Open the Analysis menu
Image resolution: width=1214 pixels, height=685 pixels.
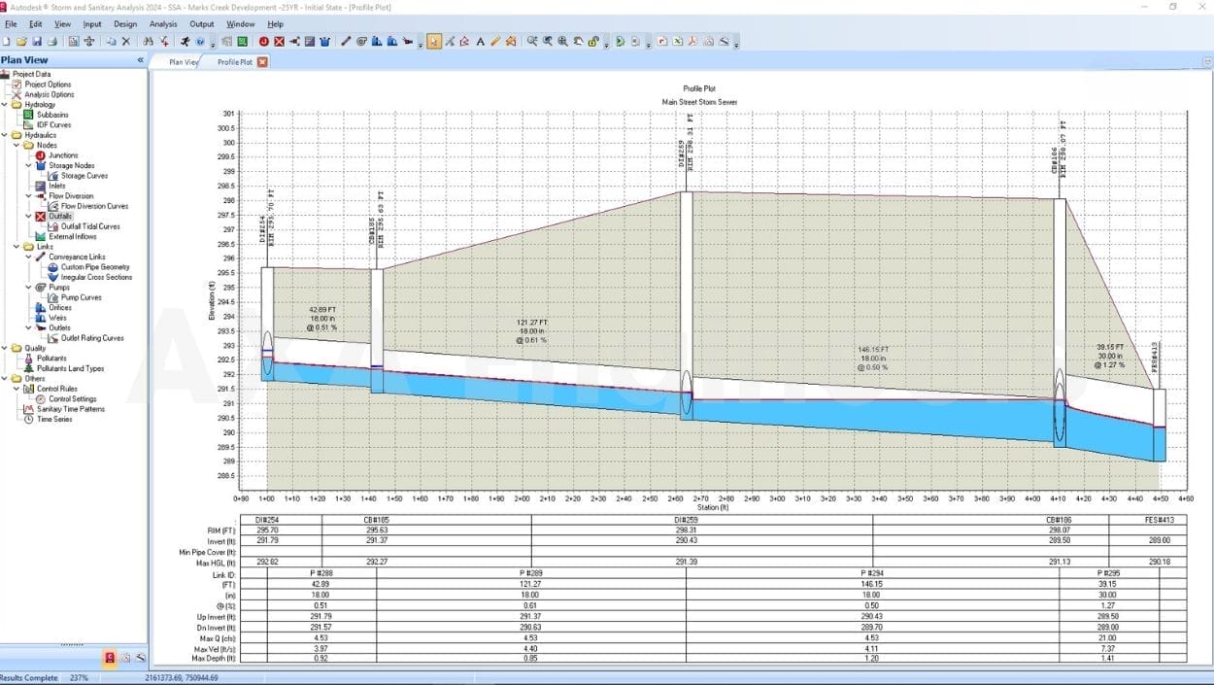[x=163, y=23]
